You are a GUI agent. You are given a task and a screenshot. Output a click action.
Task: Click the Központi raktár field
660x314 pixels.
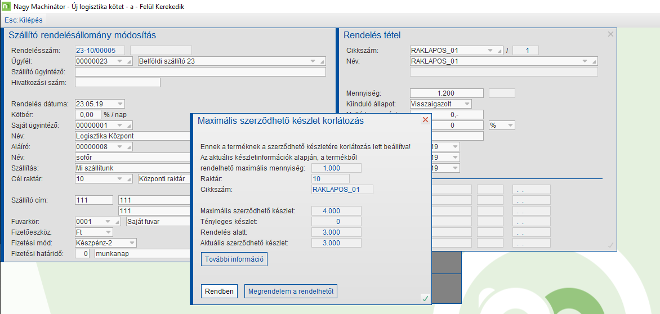(164, 178)
